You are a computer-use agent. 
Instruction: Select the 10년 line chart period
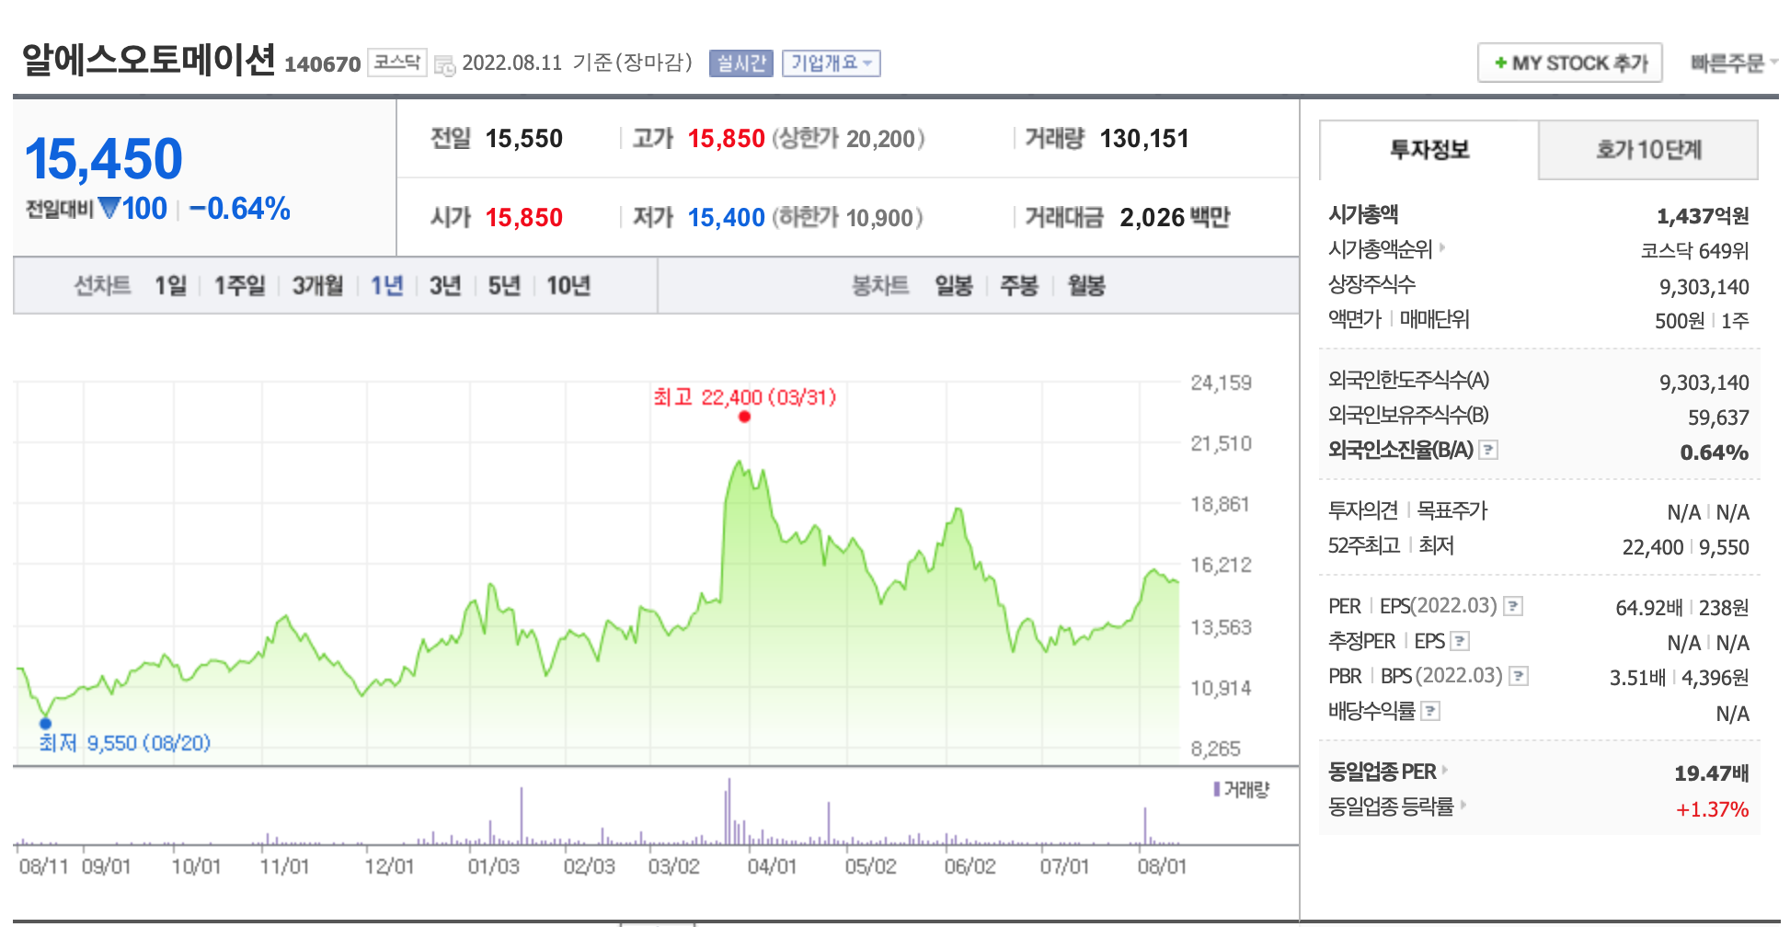click(568, 285)
